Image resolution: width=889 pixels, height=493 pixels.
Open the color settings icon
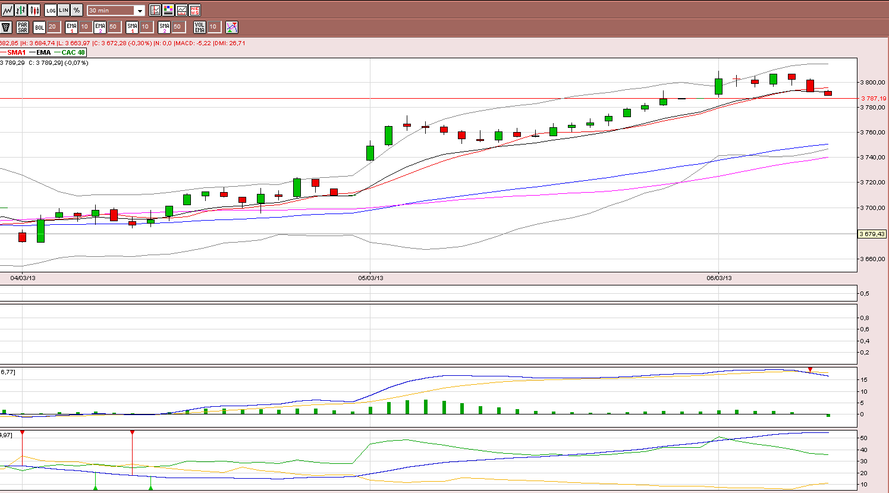click(168, 10)
